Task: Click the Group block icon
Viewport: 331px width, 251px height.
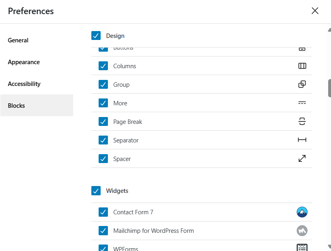Action: [302, 84]
